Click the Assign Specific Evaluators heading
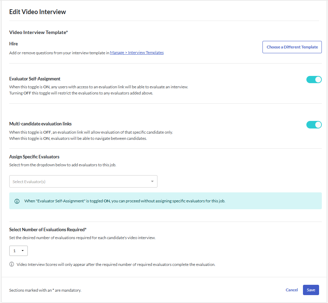 (34, 157)
